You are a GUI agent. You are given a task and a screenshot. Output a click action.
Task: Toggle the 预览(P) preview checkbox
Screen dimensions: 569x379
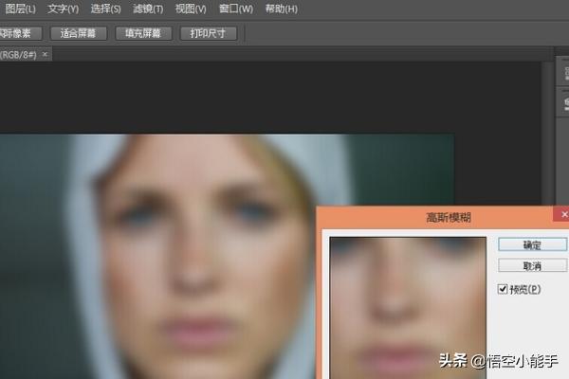(504, 288)
